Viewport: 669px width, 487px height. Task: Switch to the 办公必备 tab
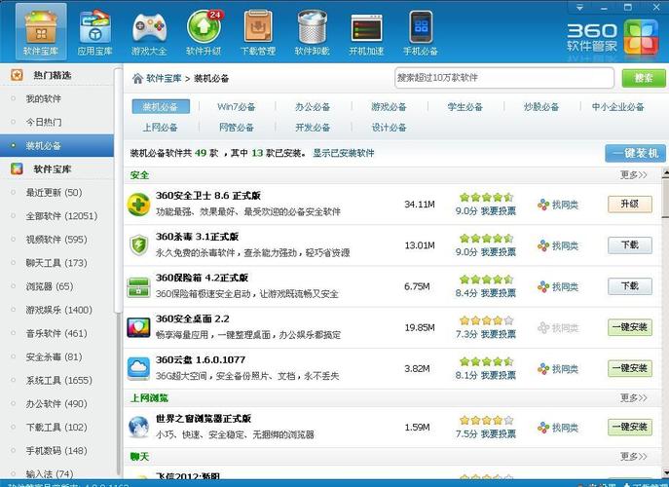(313, 107)
